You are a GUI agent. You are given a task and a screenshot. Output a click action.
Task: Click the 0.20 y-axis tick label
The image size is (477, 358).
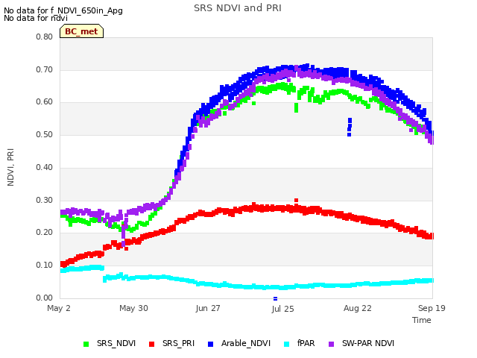[x=45, y=233]
